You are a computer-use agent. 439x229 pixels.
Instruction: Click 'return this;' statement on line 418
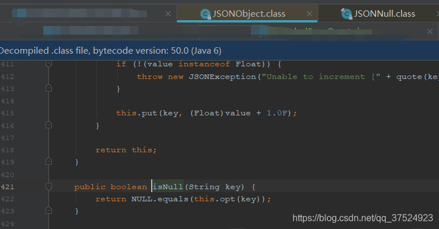tap(126, 150)
